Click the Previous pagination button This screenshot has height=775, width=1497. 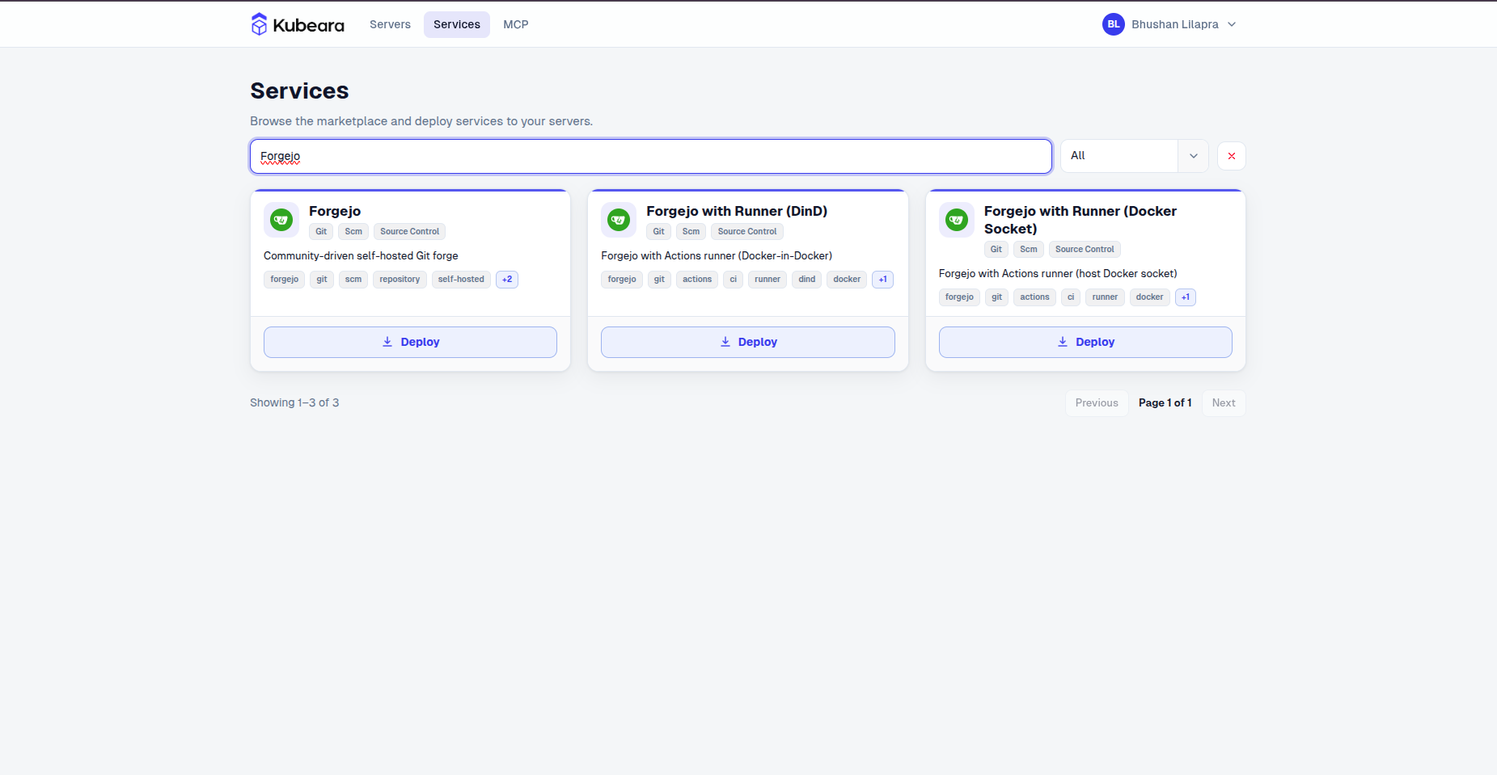1097,403
